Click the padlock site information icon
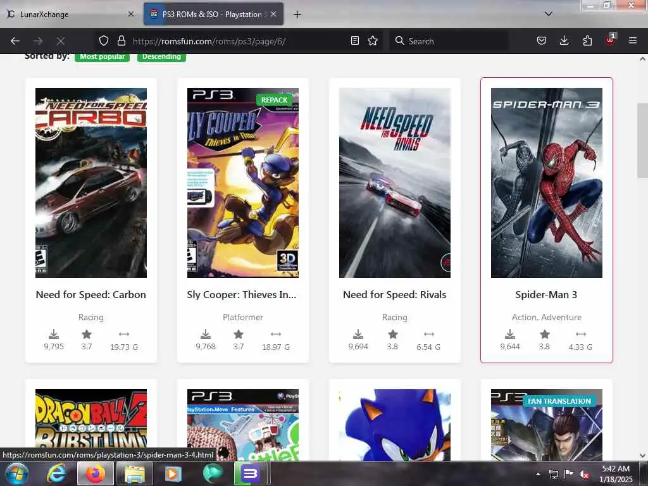Viewport: 648px width, 486px height. (x=121, y=40)
